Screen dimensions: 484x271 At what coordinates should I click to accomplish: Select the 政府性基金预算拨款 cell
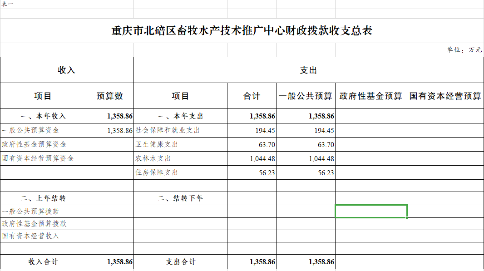(43, 223)
